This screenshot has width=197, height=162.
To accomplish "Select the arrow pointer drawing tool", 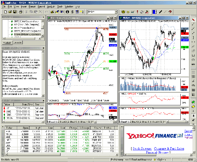I will (193, 20).
